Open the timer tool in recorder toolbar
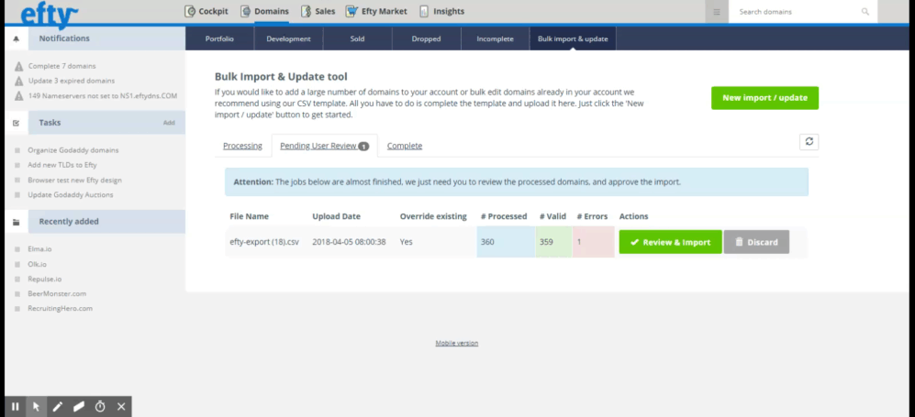This screenshot has height=417, width=915. tap(100, 407)
